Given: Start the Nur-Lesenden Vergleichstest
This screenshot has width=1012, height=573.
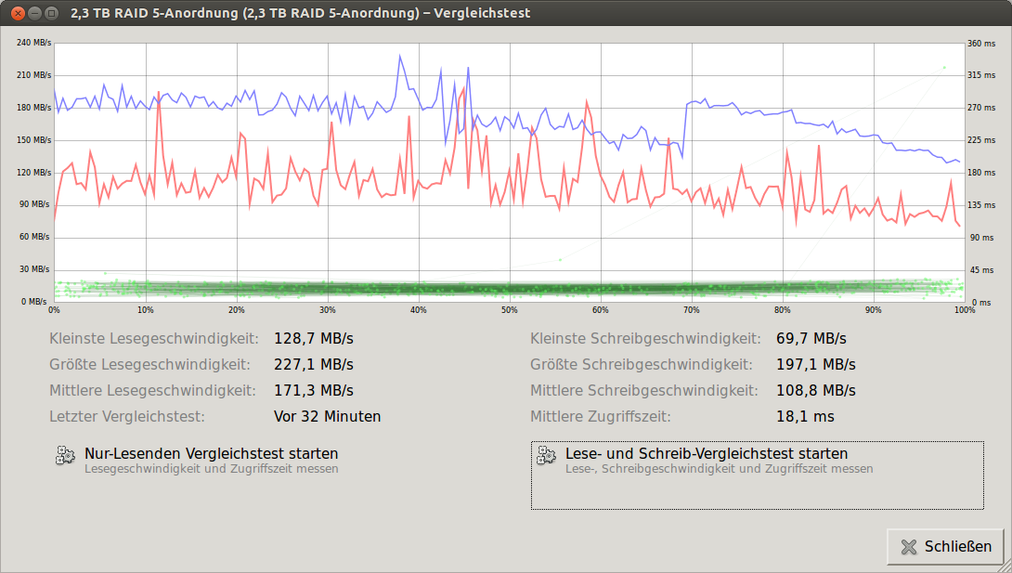Looking at the screenshot, I should tap(211, 454).
